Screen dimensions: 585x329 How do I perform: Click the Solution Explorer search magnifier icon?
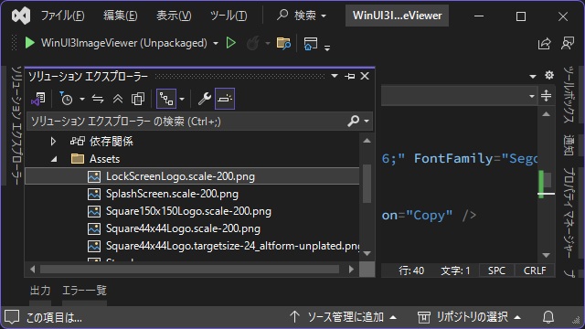click(354, 121)
